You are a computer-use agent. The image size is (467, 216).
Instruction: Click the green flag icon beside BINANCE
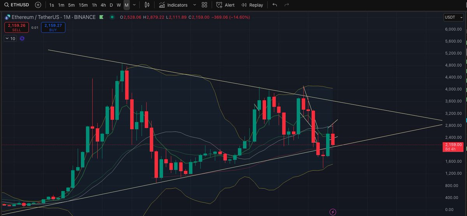pyautogui.click(x=102, y=17)
